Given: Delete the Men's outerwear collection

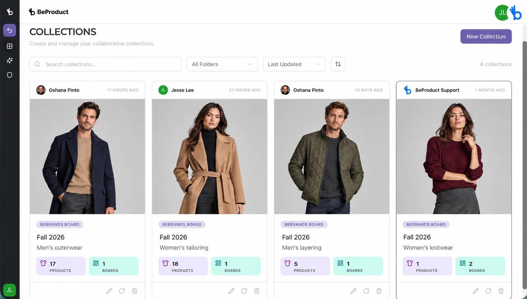Looking at the screenshot, I should 134,291.
